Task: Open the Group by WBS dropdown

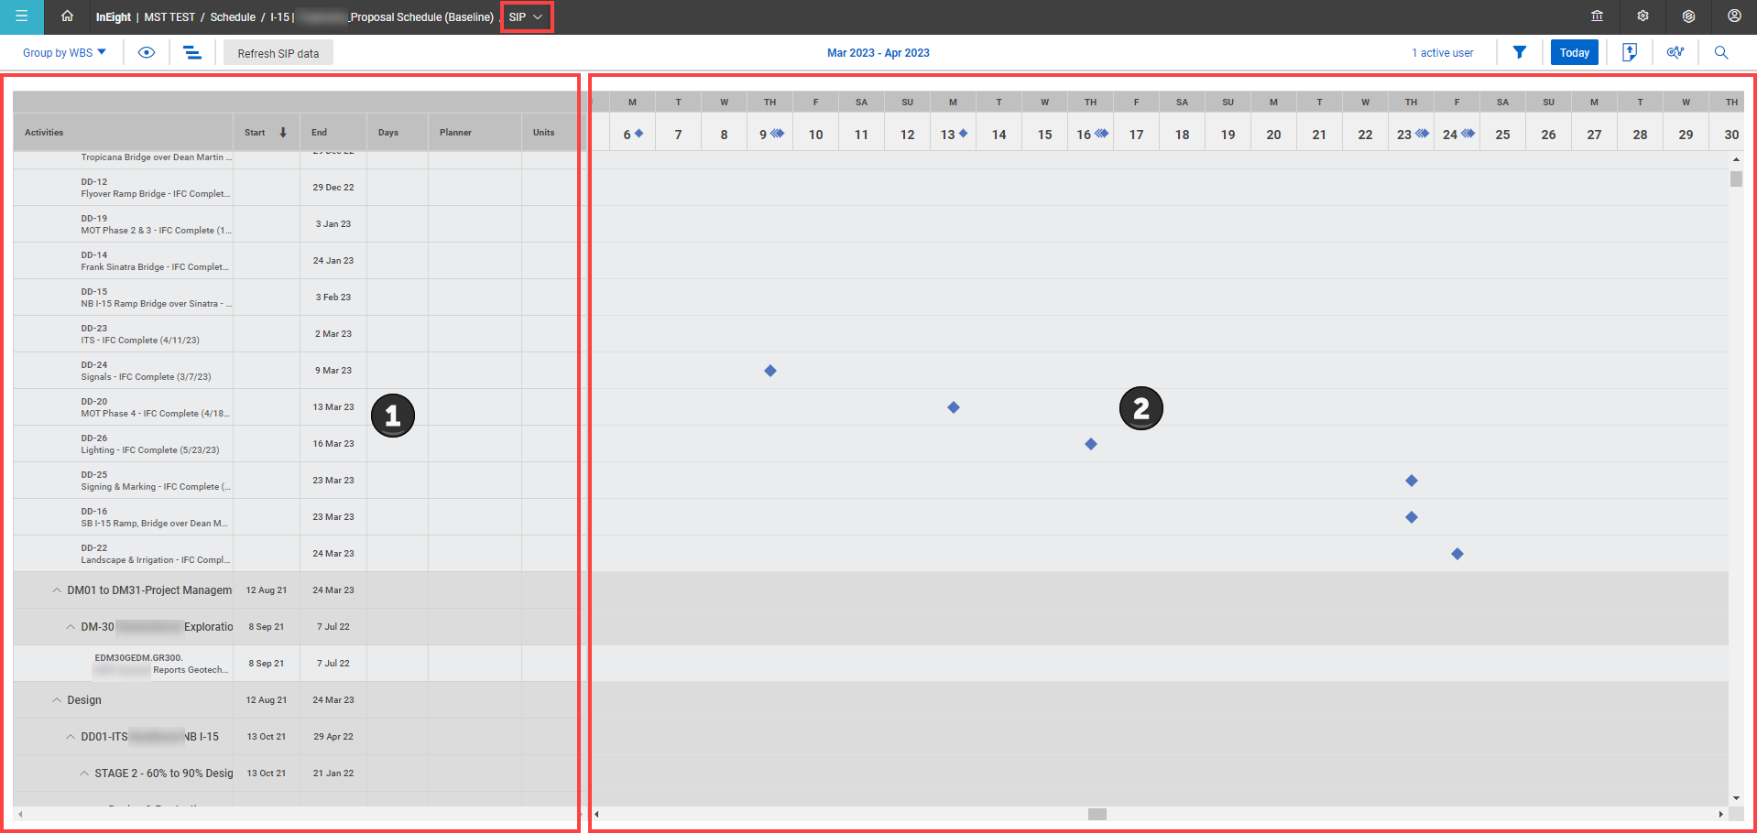Action: pyautogui.click(x=64, y=53)
